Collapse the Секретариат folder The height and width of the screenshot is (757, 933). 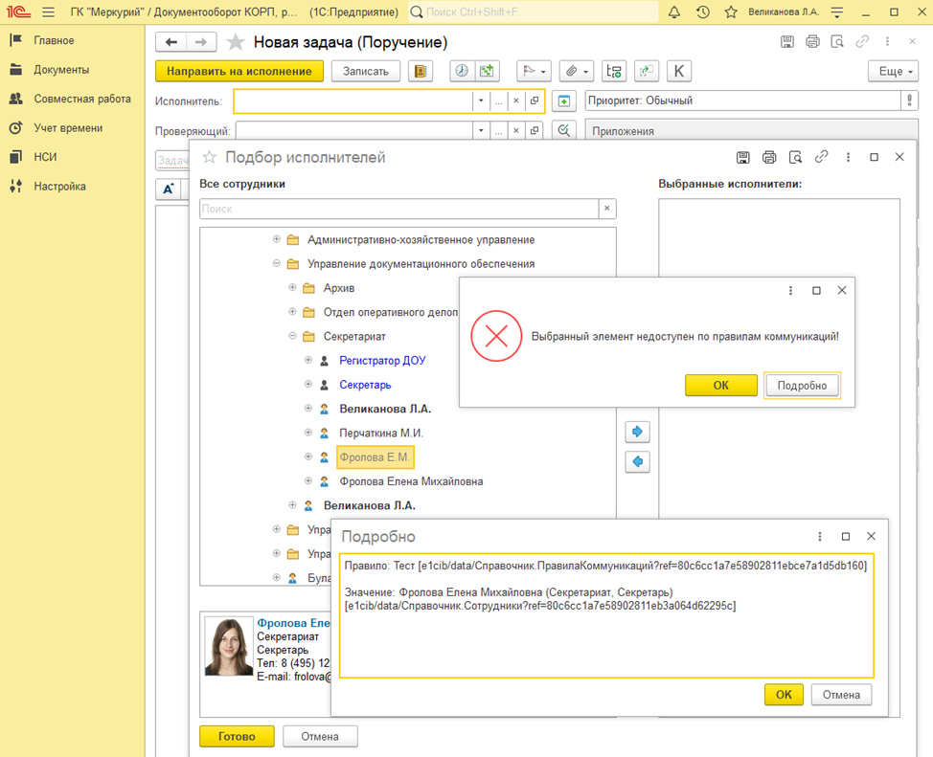[x=293, y=336]
